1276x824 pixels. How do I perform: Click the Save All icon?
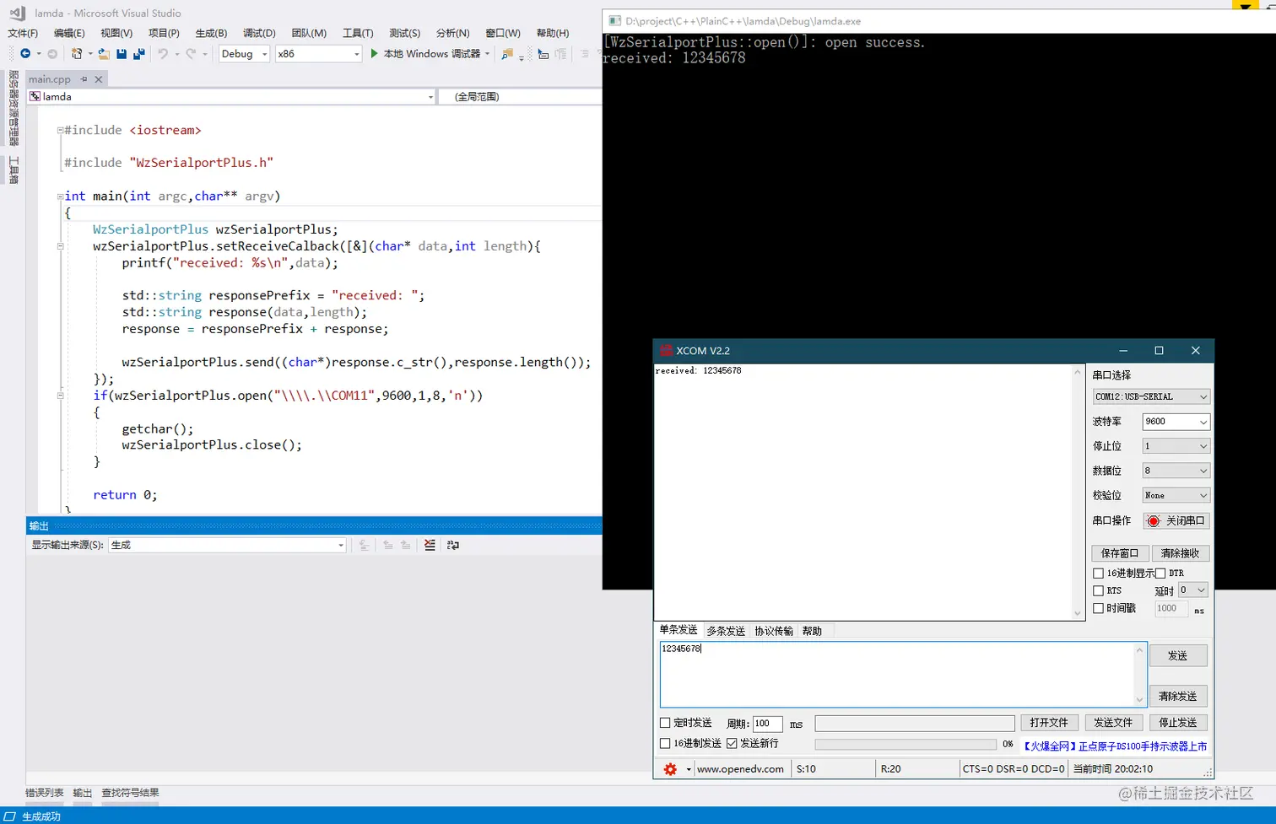pyautogui.click(x=139, y=54)
